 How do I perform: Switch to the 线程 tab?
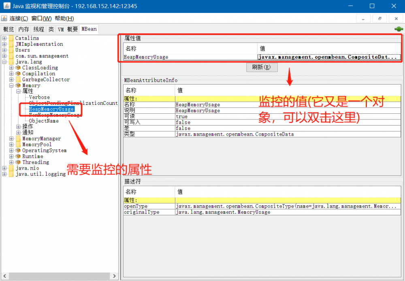point(38,29)
